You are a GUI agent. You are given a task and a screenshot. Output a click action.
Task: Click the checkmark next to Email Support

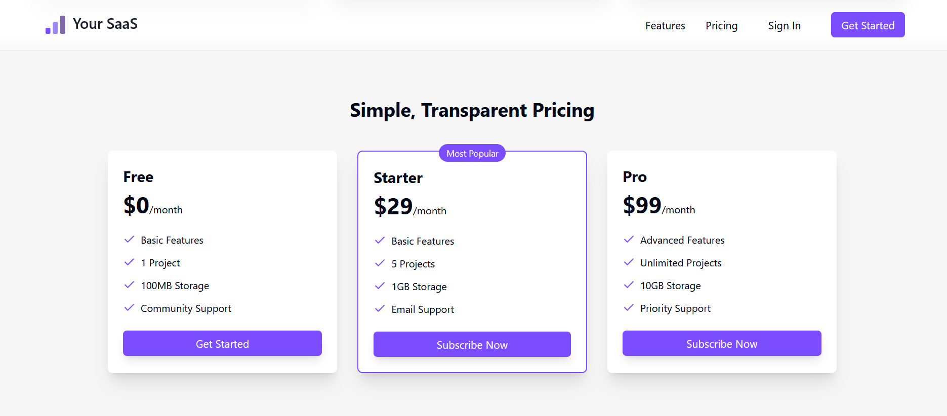point(380,308)
